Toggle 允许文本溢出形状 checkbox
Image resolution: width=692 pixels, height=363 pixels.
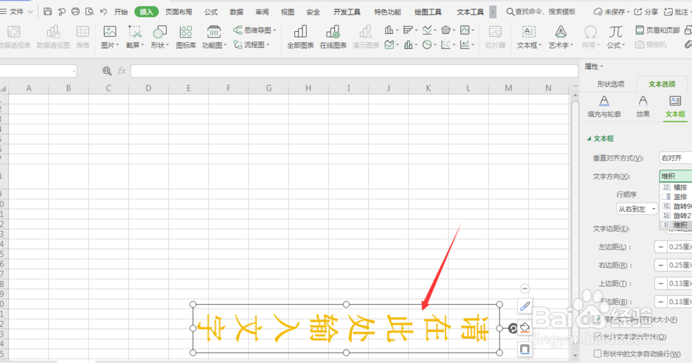pos(598,337)
